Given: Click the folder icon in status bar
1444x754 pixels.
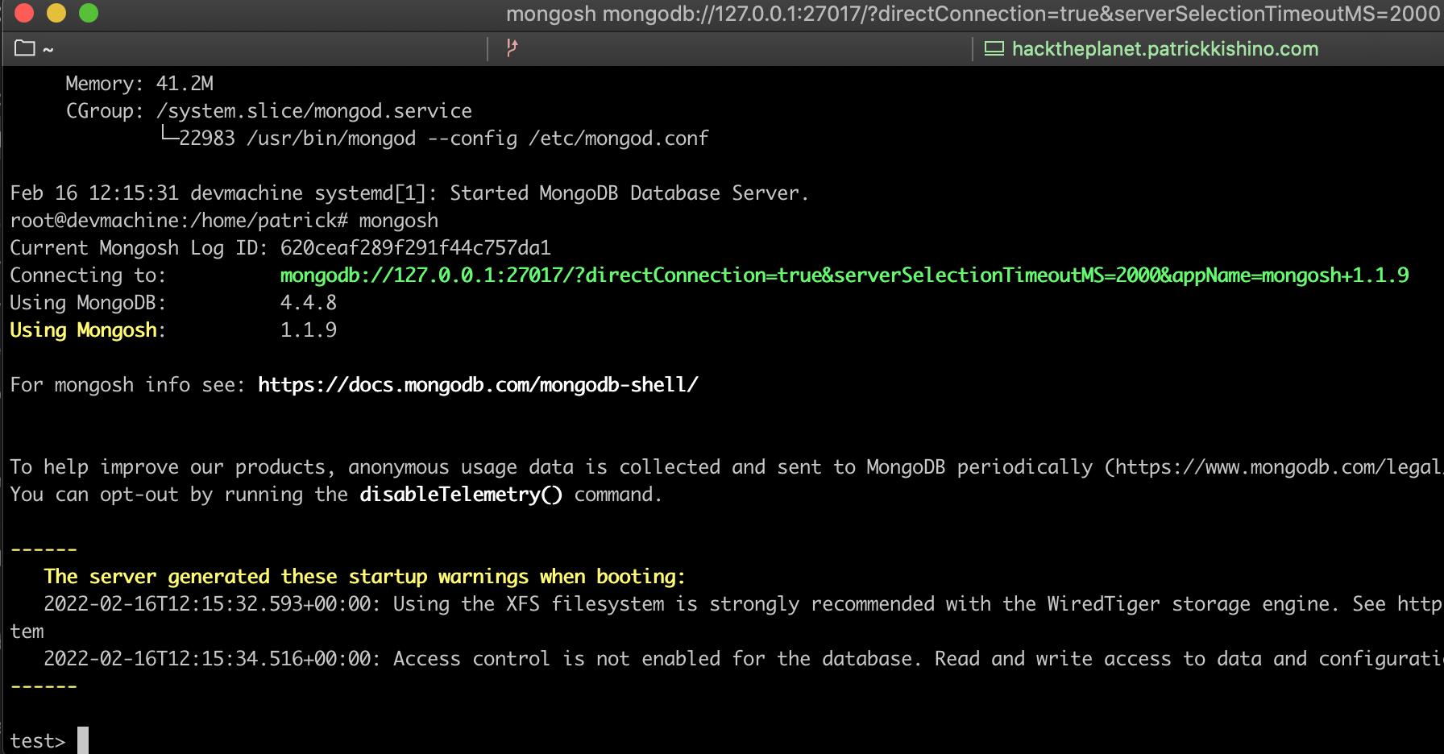Looking at the screenshot, I should 25,48.
